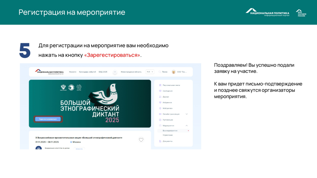Viewport: 317px width, 178px height.
Task: Open the three-dots more menu in navbar
Action: pyautogui.click(x=115, y=72)
